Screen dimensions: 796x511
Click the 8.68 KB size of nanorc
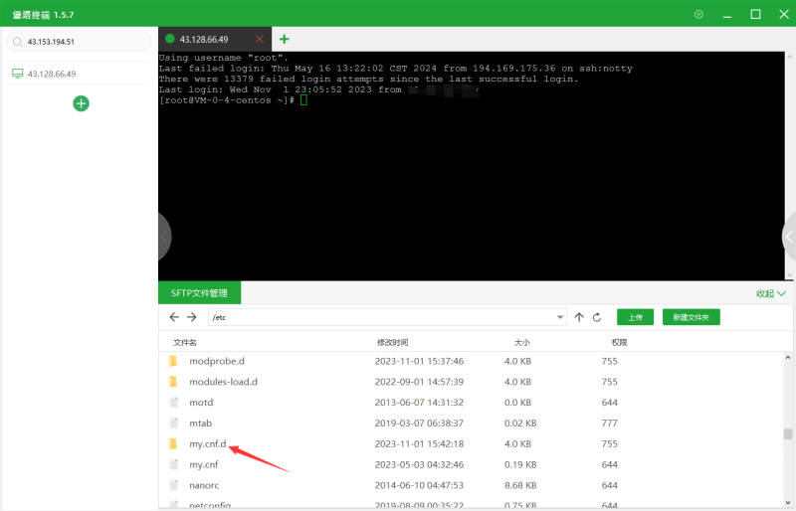tap(520, 485)
